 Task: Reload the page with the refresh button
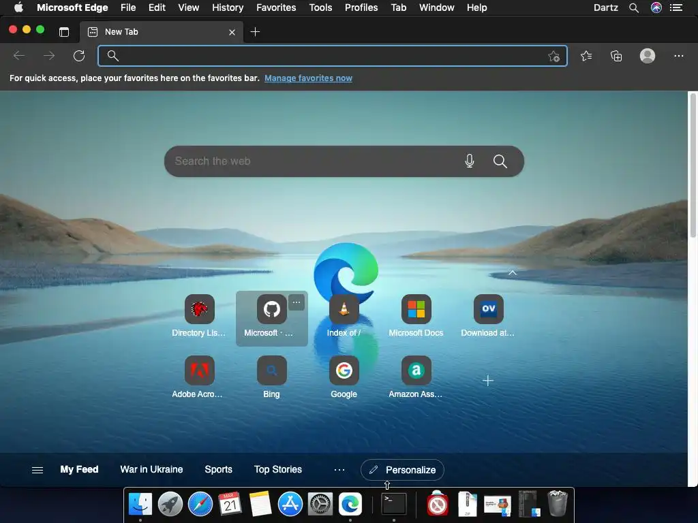click(x=79, y=56)
